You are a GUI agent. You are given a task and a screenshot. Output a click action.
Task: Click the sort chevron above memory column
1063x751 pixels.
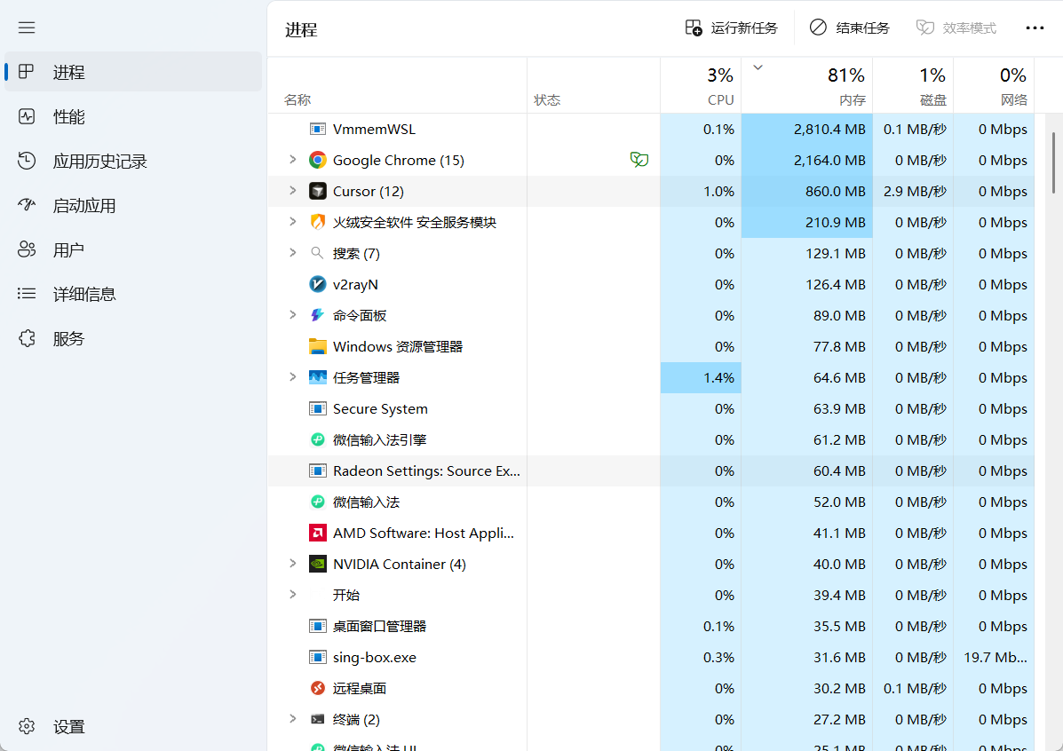click(x=758, y=67)
